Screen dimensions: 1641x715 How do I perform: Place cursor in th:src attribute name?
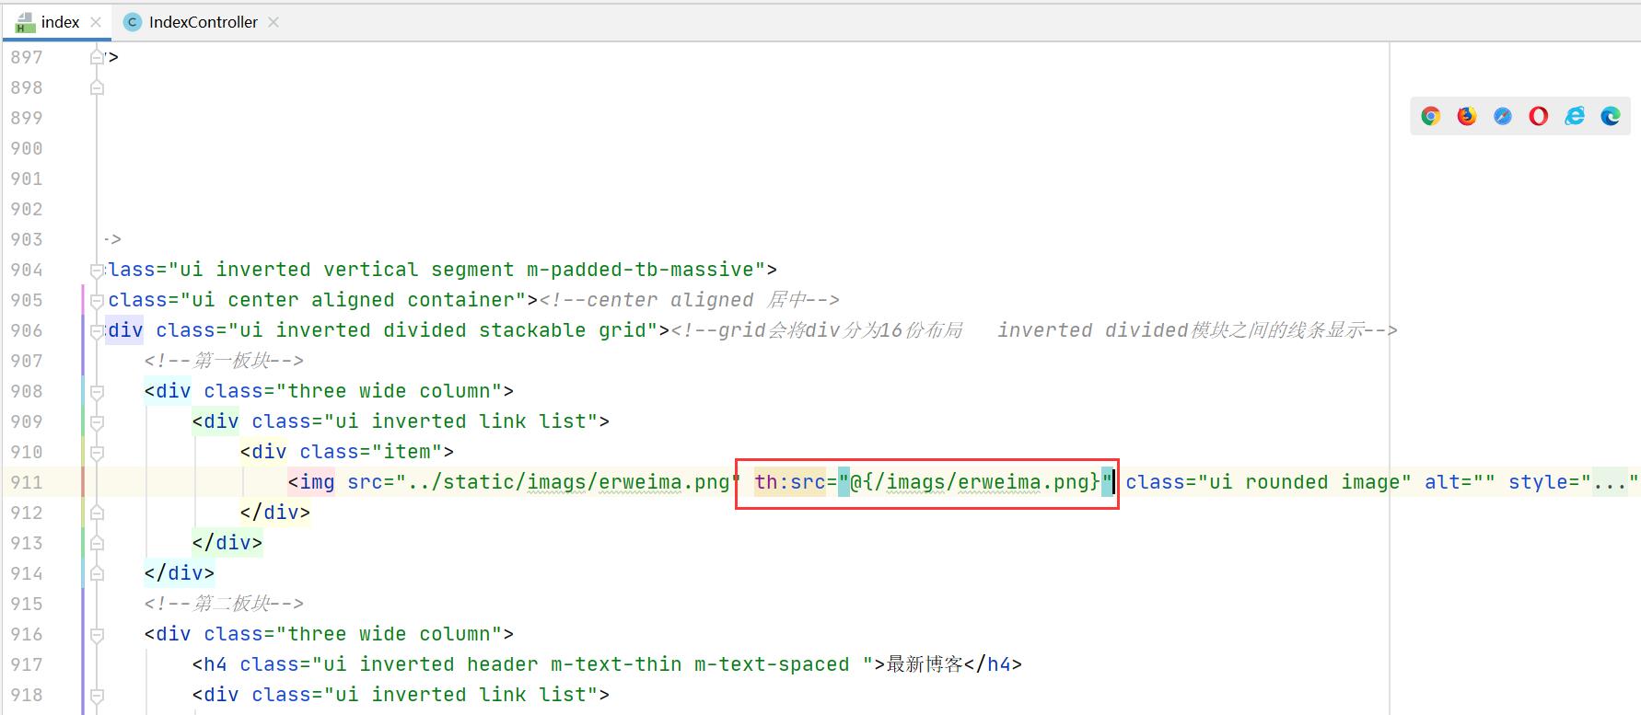tap(789, 482)
